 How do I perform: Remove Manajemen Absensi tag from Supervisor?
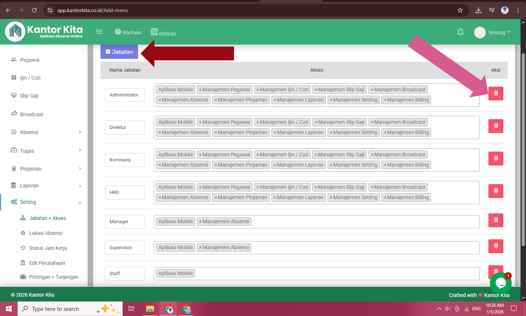pyautogui.click(x=200, y=248)
